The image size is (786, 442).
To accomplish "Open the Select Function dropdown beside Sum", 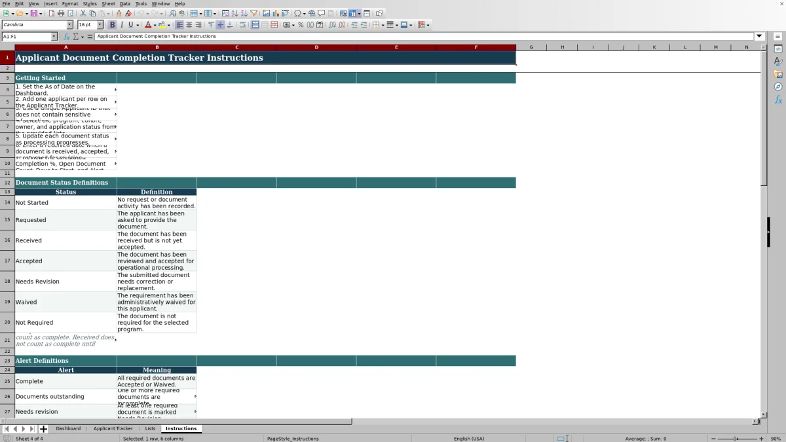I will pyautogui.click(x=81, y=37).
